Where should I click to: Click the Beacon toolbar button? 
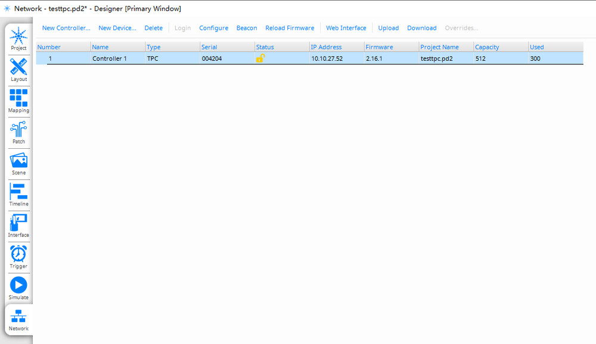pos(247,28)
